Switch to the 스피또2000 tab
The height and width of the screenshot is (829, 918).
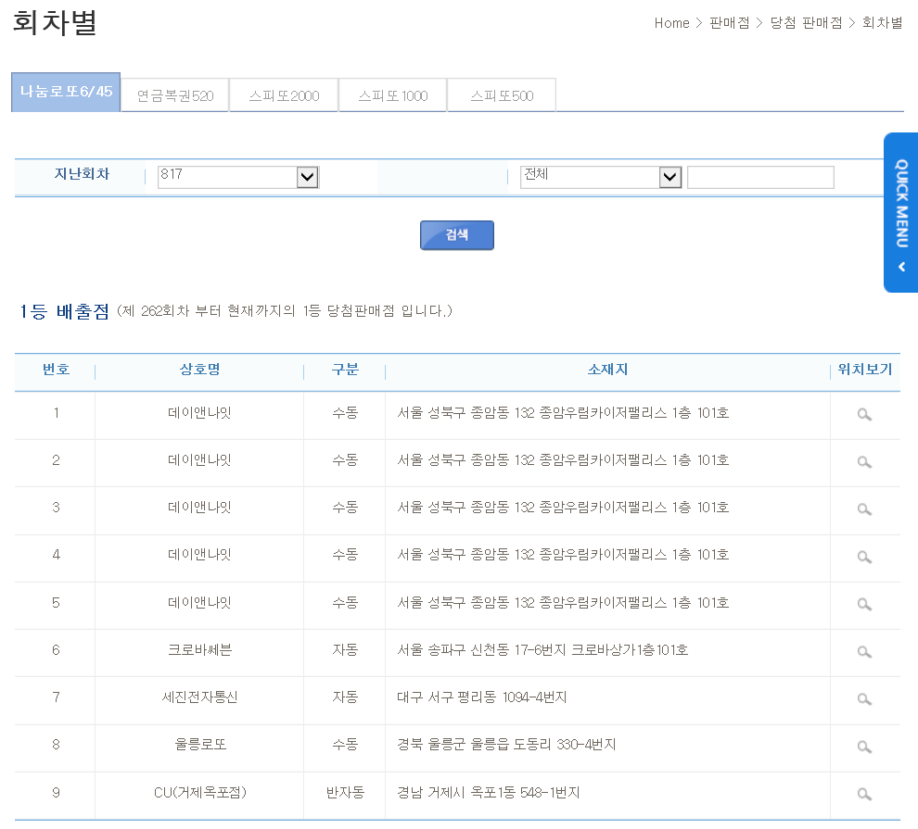(283, 93)
